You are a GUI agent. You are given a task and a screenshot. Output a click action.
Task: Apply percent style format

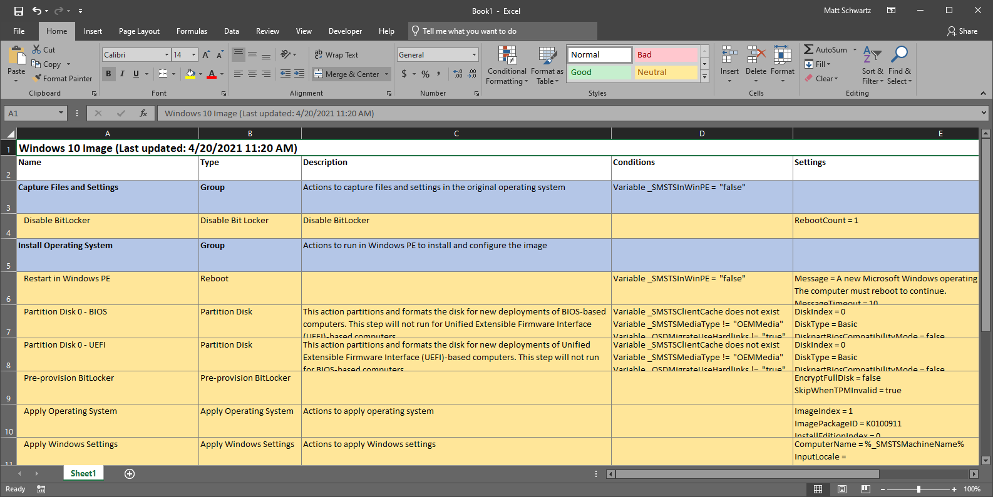(x=426, y=74)
